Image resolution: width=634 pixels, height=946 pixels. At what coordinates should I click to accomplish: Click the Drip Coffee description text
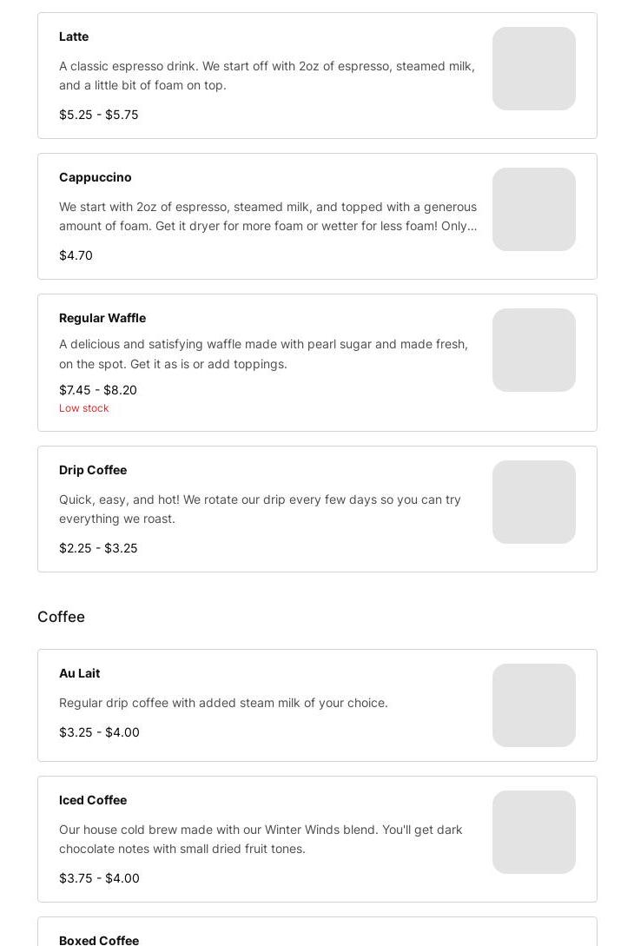[260, 509]
